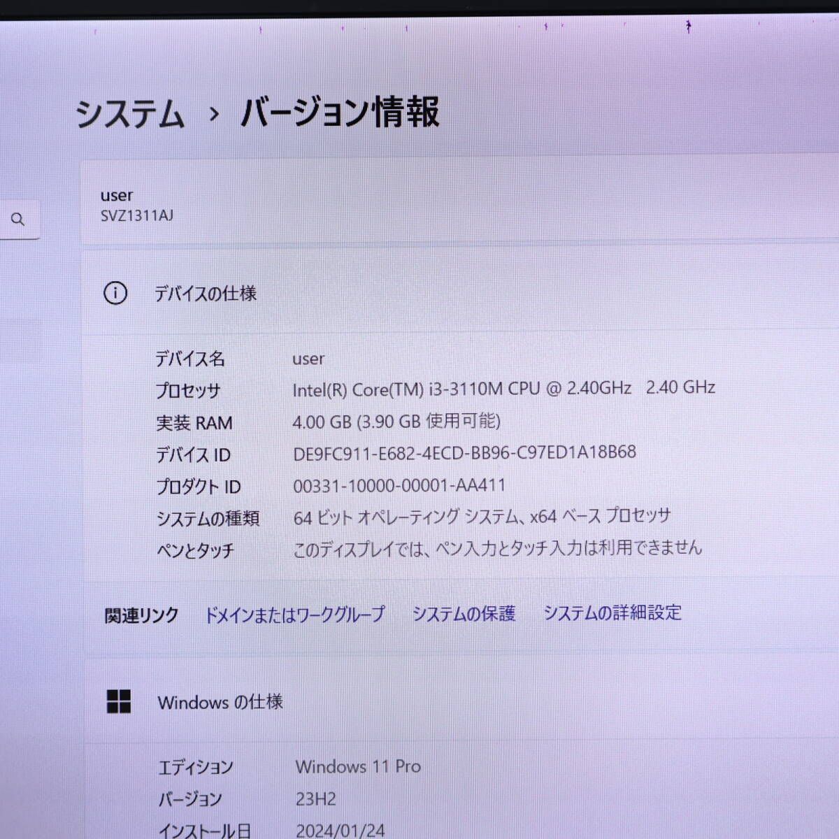Click the Windows logo icon
This screenshot has width=839, height=839.
pyautogui.click(x=119, y=701)
